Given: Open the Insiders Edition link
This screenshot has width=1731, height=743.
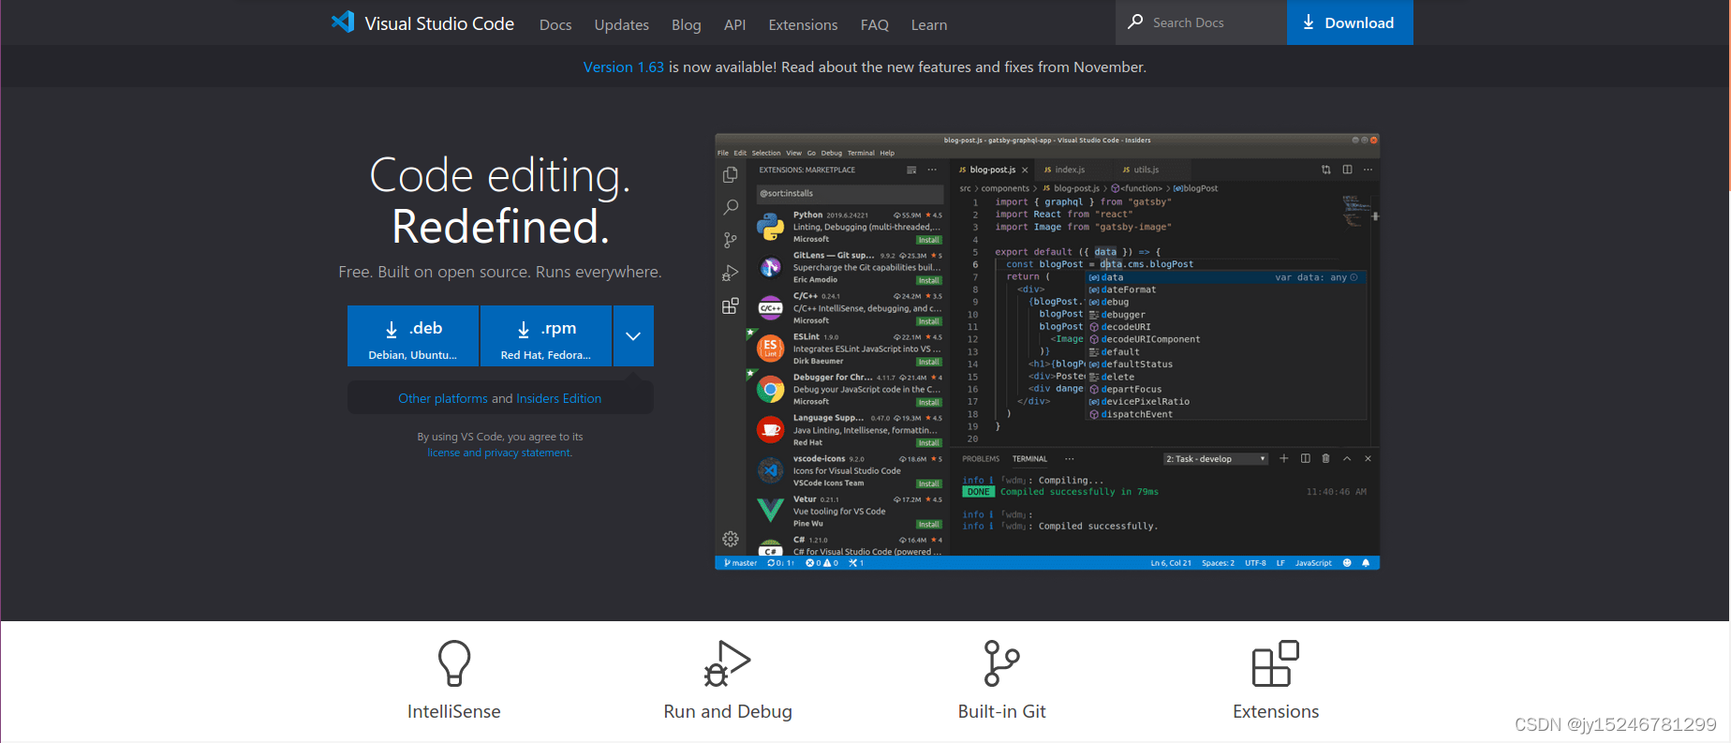Looking at the screenshot, I should coord(559,398).
